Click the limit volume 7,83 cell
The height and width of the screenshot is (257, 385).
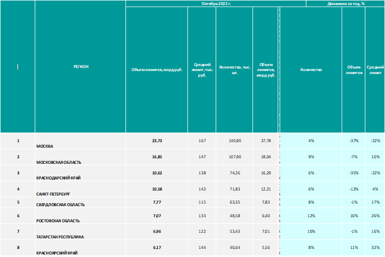pos(266,203)
